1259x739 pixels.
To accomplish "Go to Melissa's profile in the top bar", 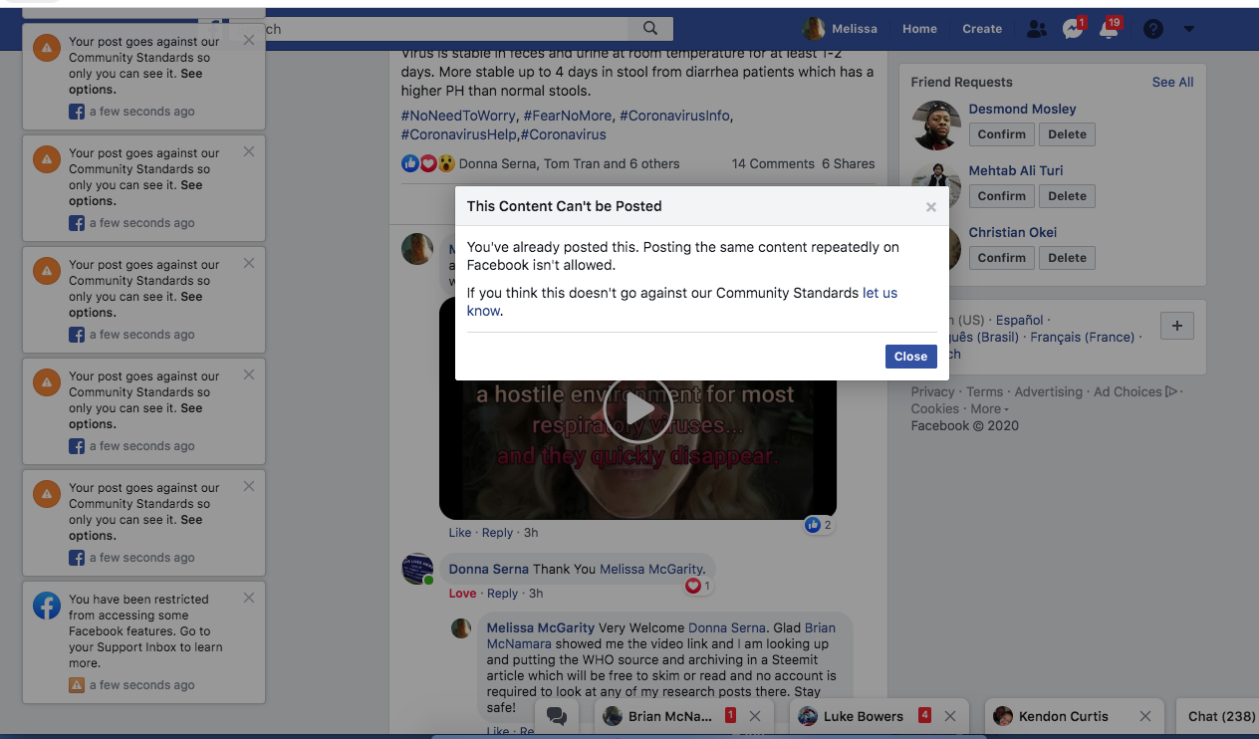I will point(841,29).
